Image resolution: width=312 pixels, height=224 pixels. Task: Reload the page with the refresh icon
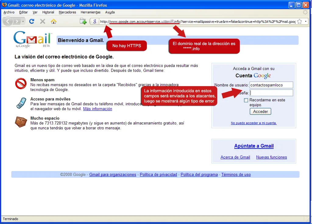[x=32, y=21]
